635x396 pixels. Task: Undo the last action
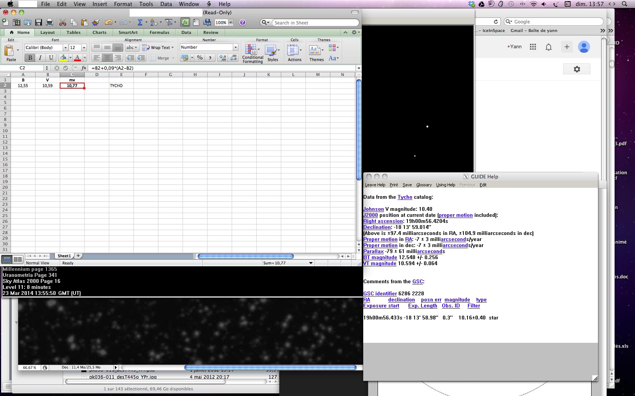pos(108,22)
